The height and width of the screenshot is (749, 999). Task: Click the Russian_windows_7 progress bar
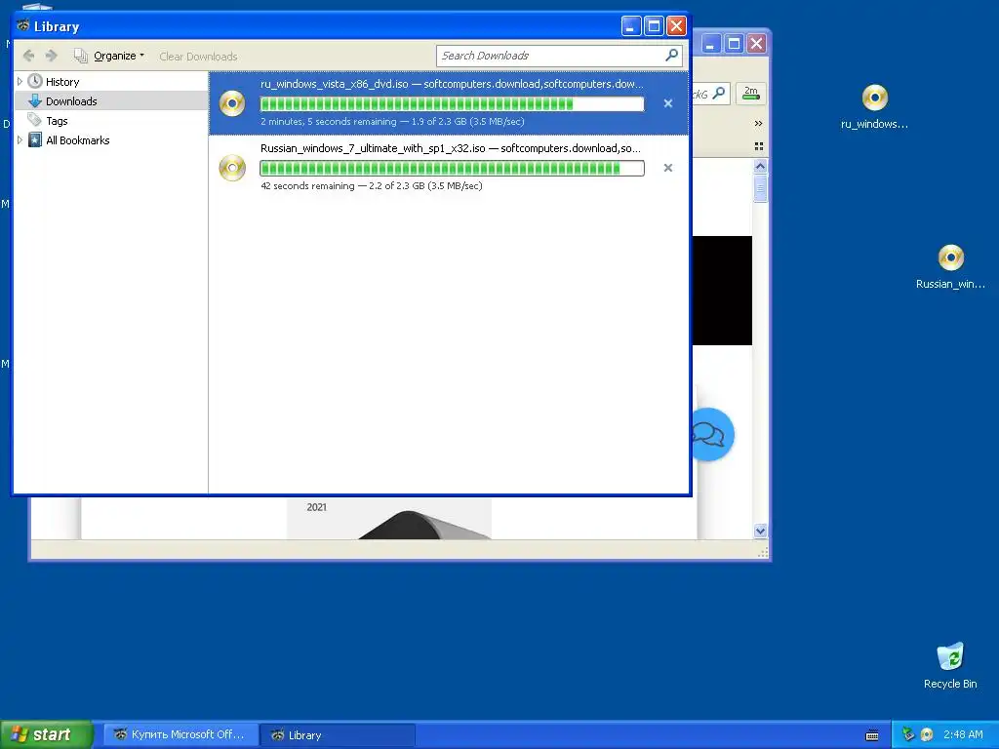(x=453, y=168)
